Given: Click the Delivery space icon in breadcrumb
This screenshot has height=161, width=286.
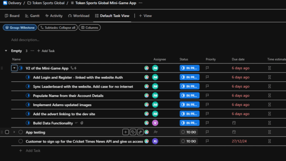Looking at the screenshot, I should [x=5, y=3].
